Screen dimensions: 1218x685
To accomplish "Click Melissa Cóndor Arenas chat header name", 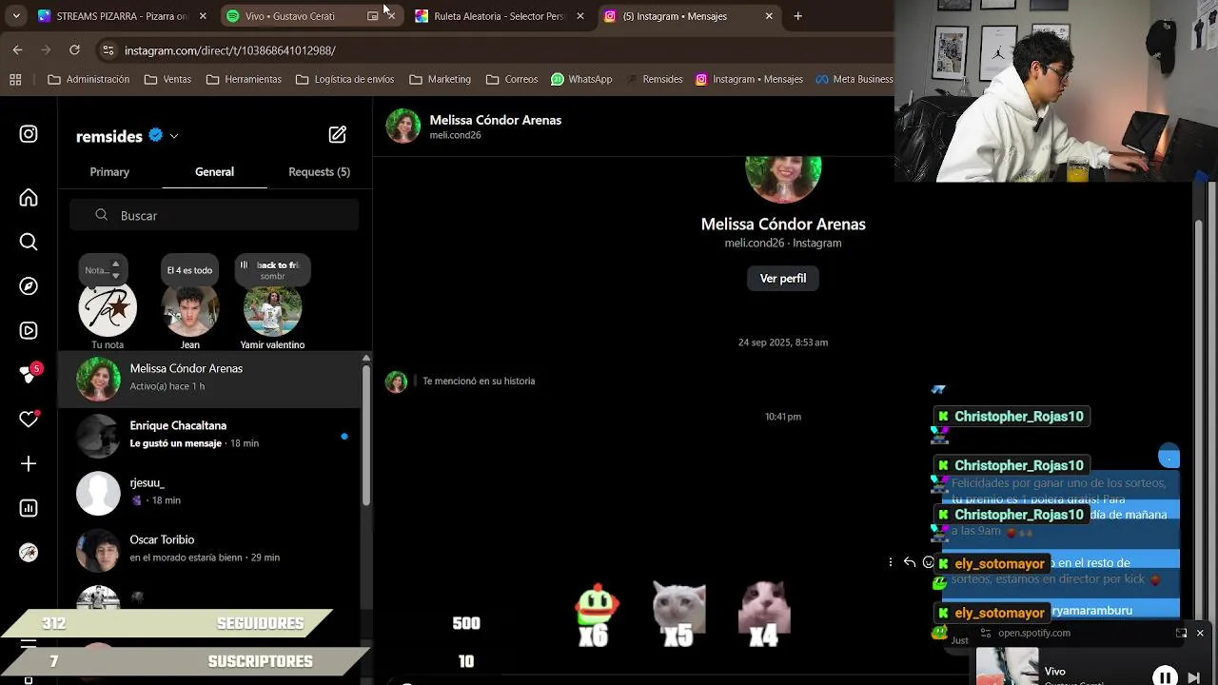I will coord(495,120).
